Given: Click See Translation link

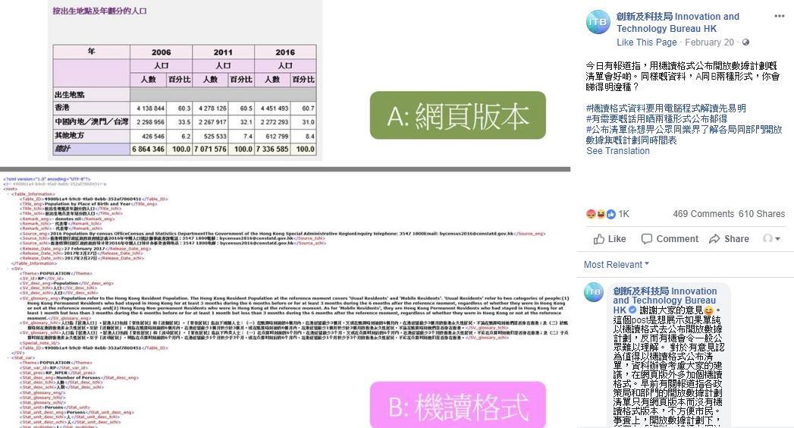Looking at the screenshot, I should pos(618,151).
